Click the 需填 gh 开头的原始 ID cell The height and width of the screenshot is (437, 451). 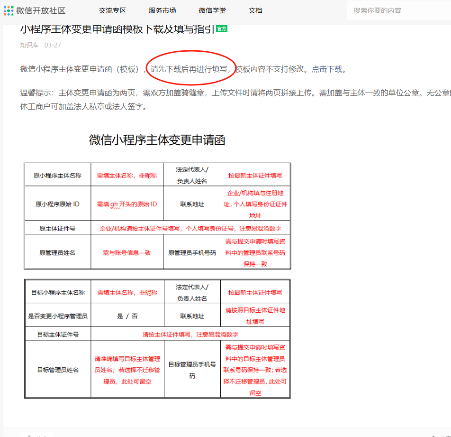[x=127, y=204]
